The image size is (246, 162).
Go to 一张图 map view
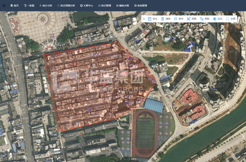tap(29, 6)
